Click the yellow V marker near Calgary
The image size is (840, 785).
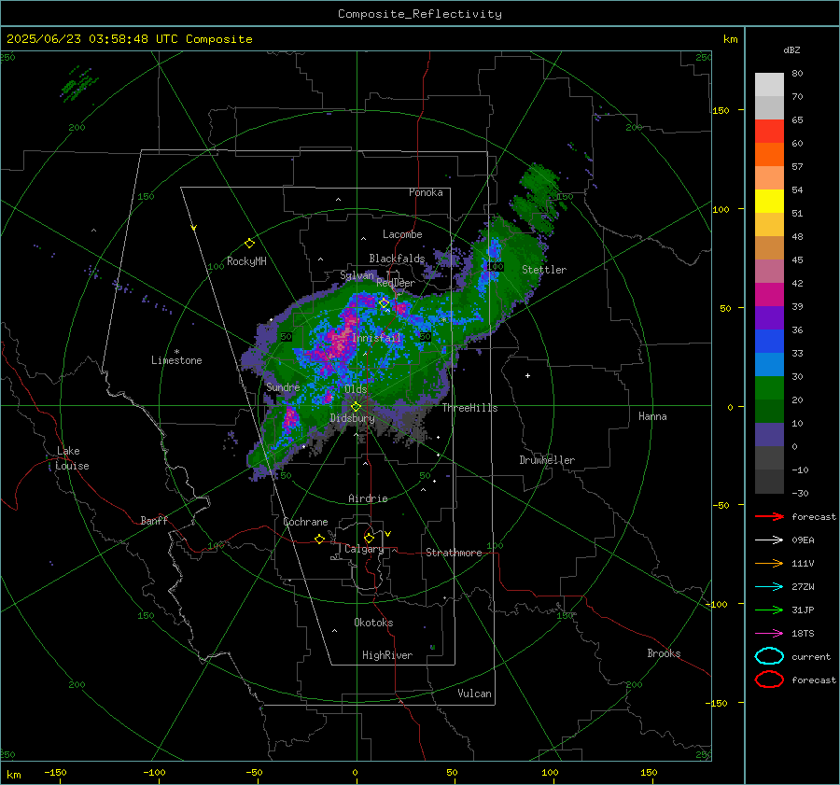point(388,534)
